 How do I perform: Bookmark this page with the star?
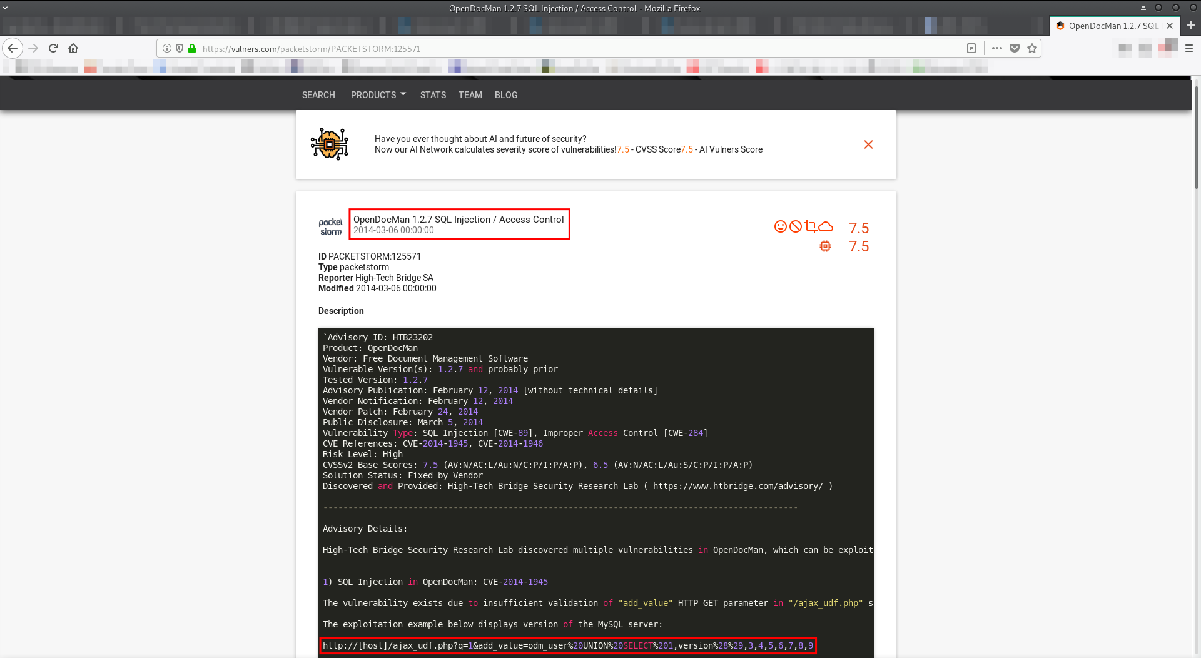point(1032,48)
